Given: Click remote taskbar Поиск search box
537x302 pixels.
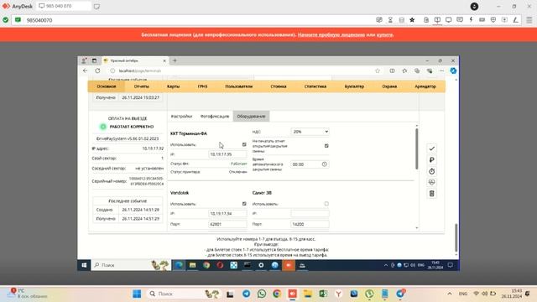Looking at the screenshot, I should (131, 265).
